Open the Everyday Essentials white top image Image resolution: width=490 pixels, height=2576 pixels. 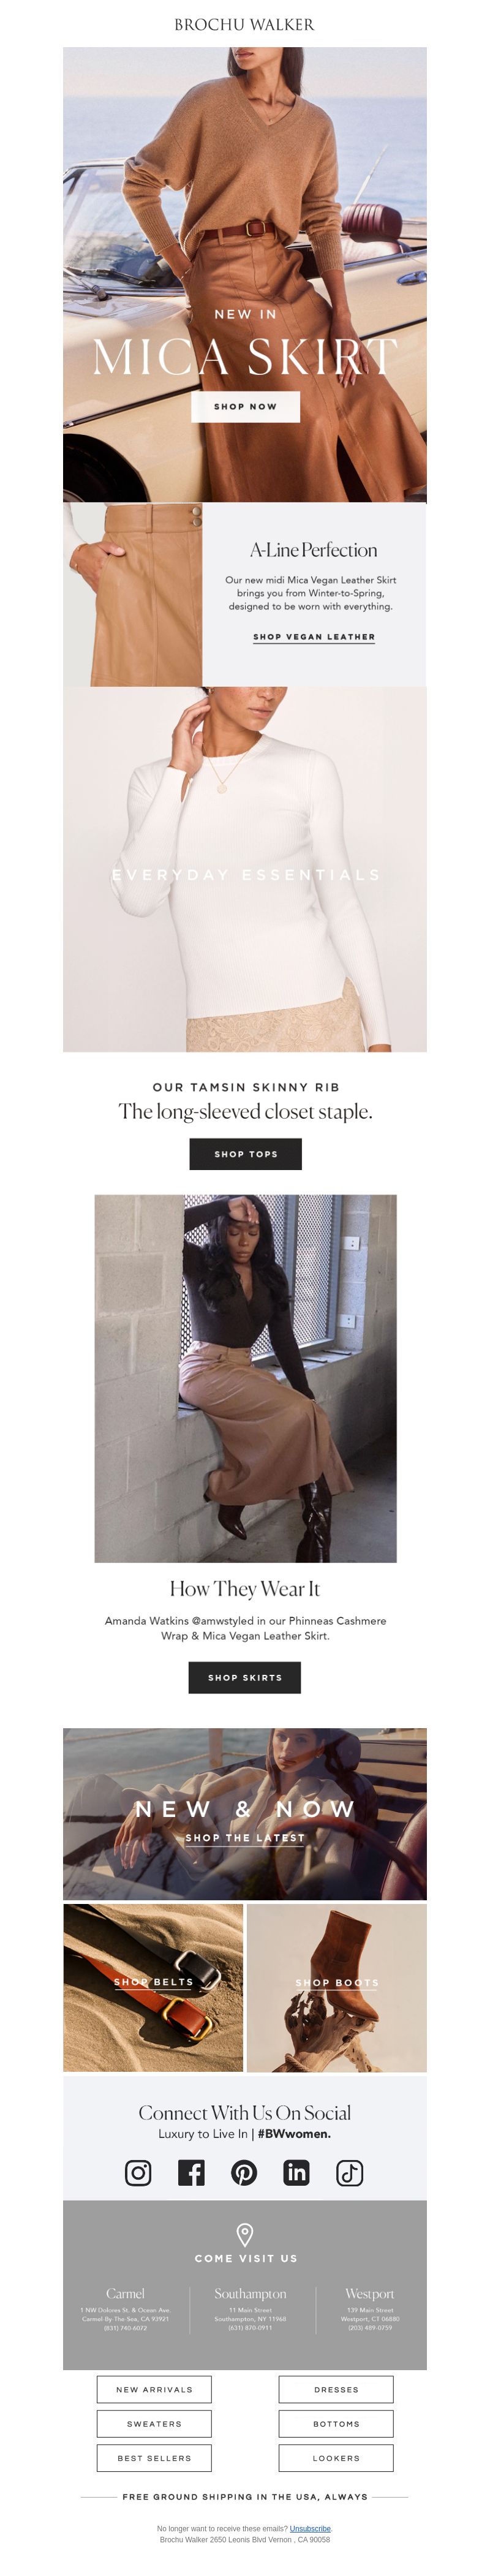(x=245, y=869)
